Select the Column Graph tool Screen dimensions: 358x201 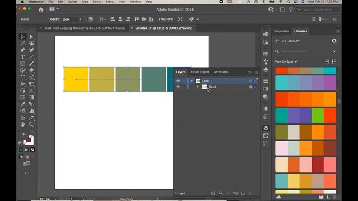coord(31,111)
